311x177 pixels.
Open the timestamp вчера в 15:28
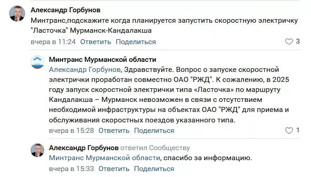[71, 131]
